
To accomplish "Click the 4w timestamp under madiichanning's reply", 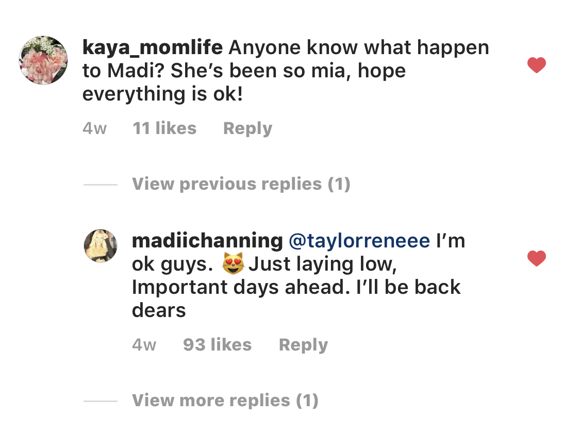I will pos(144,345).
